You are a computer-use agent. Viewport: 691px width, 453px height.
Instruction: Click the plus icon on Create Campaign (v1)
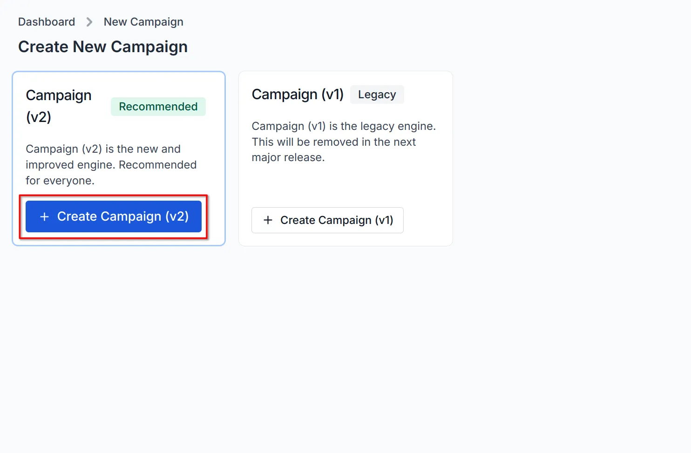tap(268, 220)
